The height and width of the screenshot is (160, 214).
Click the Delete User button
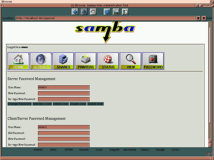click(x=61, y=104)
